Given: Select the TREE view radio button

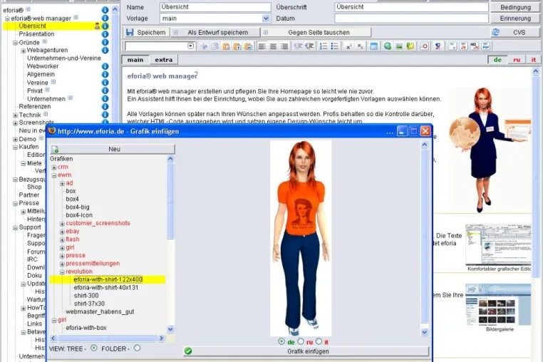Looking at the screenshot, I should pyautogui.click(x=93, y=348).
